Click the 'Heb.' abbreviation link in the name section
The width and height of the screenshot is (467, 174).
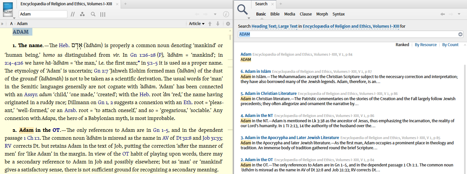(64, 45)
